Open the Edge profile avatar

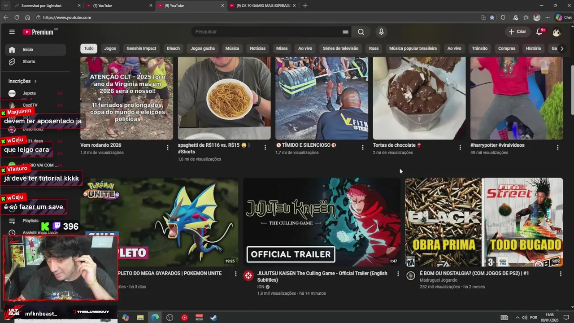pos(537,17)
